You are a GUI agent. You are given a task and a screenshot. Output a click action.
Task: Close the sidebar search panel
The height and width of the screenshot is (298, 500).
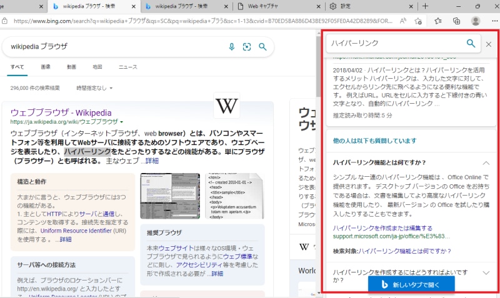click(489, 44)
